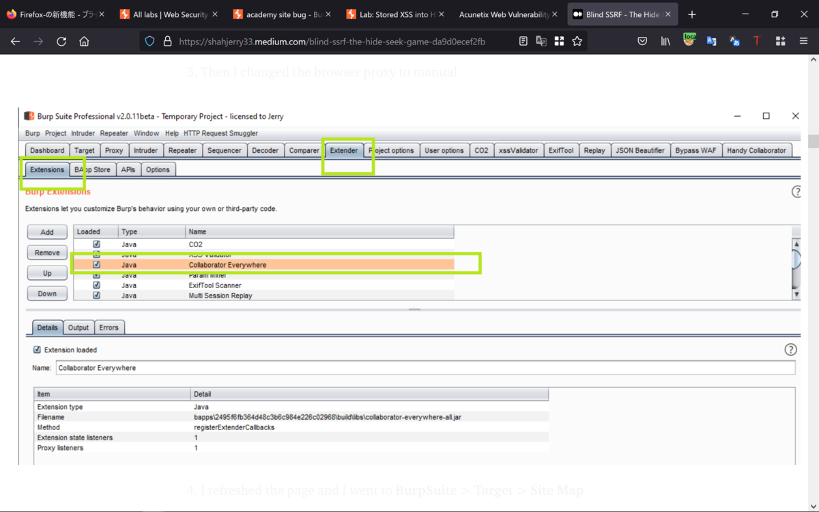819x512 pixels.
Task: Switch to the Output tab
Action: (78, 328)
